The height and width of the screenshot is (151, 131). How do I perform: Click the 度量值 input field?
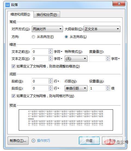coord(98,59)
